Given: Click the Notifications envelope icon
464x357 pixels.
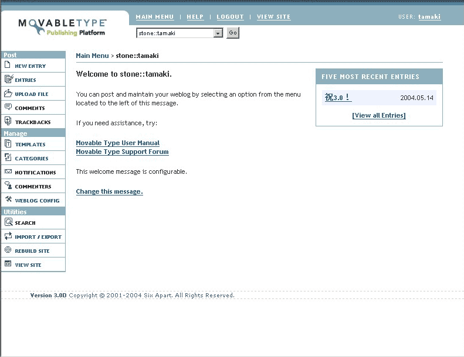Looking at the screenshot, I should tap(8, 172).
